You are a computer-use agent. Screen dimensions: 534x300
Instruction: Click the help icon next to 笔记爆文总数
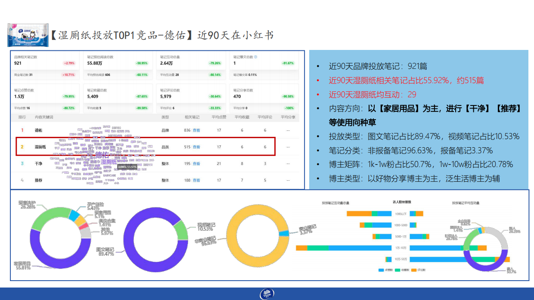click(x=255, y=57)
